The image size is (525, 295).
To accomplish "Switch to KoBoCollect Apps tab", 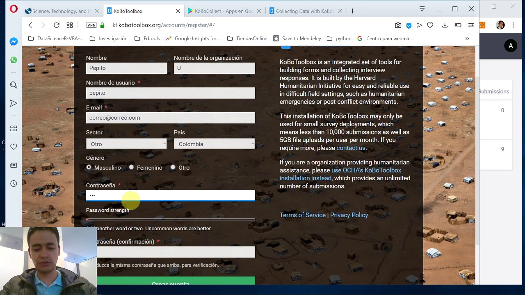I will (224, 11).
